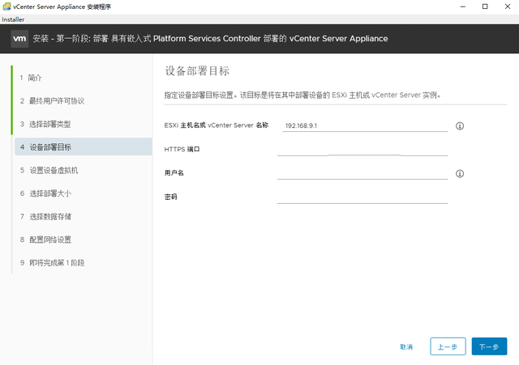The width and height of the screenshot is (519, 365).
Task: Select step 9 即将完成第 1 阶段
Action: click(x=52, y=263)
